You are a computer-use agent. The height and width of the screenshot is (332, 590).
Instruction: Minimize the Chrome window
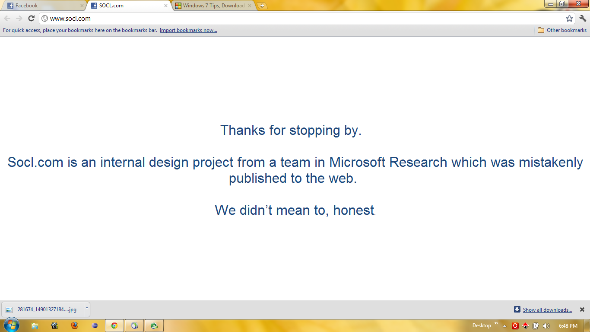point(550,4)
